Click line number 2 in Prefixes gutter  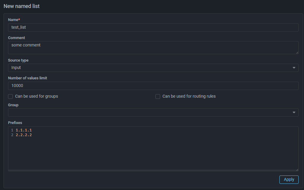(x=12, y=135)
